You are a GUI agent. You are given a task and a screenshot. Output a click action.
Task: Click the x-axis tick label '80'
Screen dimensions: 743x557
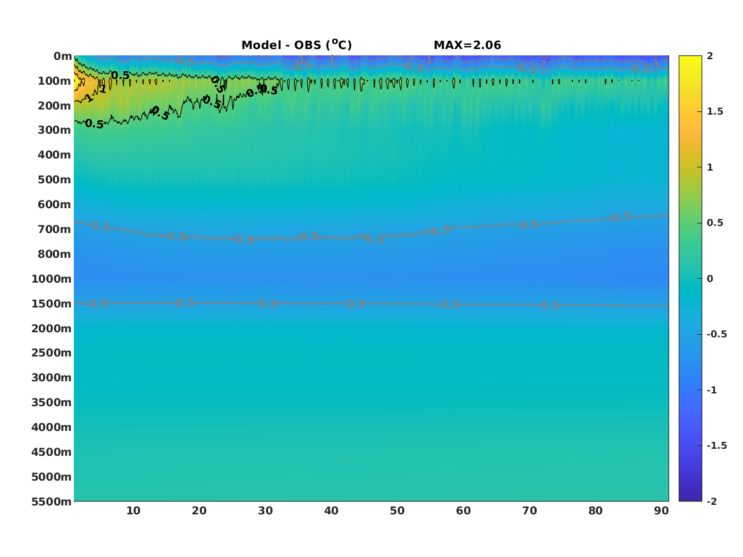coord(596,511)
